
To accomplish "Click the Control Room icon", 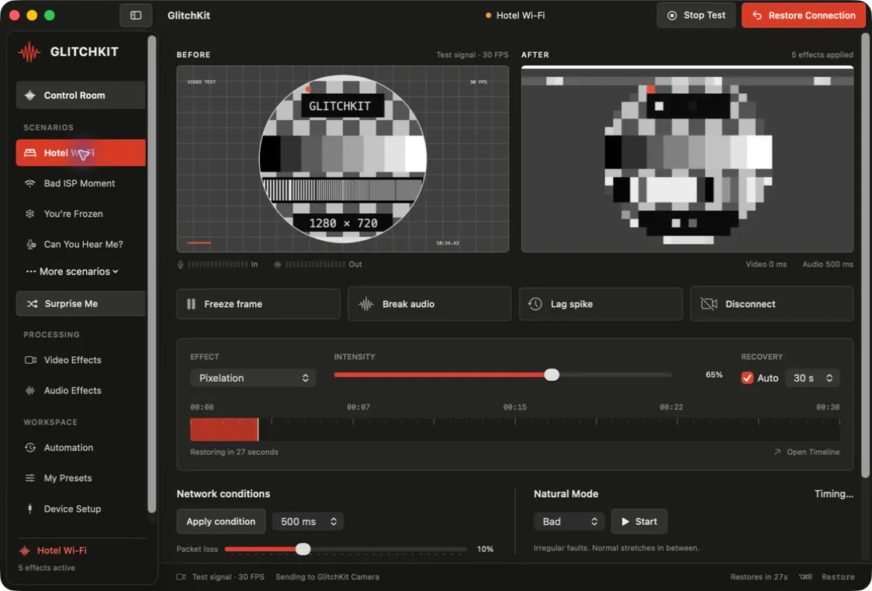I will 30,95.
